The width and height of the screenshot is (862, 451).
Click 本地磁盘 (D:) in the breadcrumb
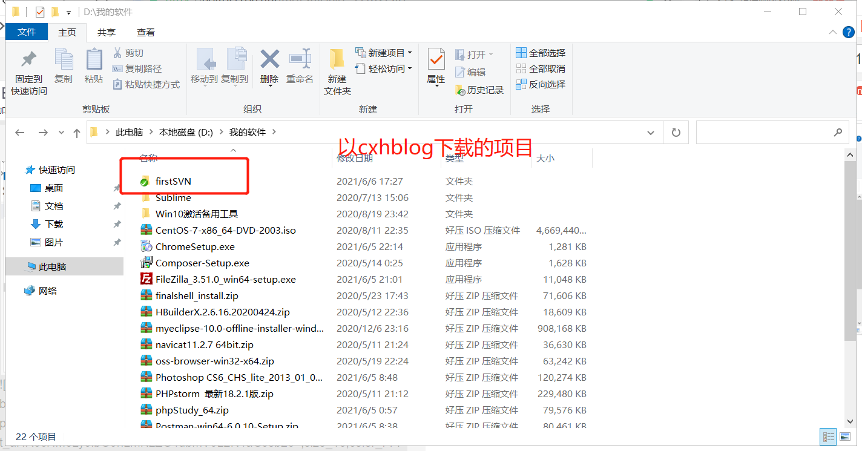pos(186,132)
